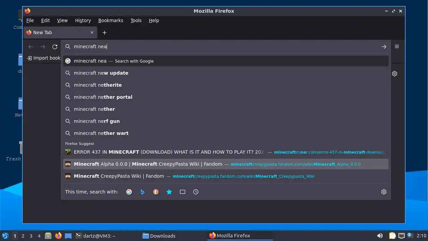Choose 'minecraft nea — Search with Google' suggestion
This screenshot has width=428, height=241.
point(226,61)
